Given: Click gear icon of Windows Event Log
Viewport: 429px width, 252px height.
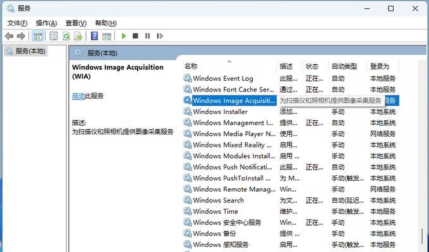Looking at the screenshot, I should tap(188, 78).
